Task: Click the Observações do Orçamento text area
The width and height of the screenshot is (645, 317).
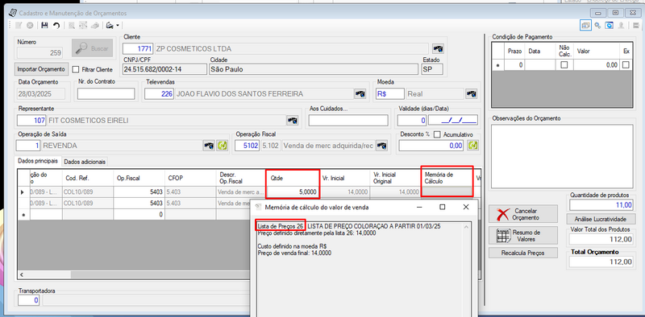Action: [x=562, y=156]
